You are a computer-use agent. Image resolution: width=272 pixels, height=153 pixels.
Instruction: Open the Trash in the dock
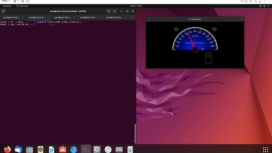click(x=130, y=149)
